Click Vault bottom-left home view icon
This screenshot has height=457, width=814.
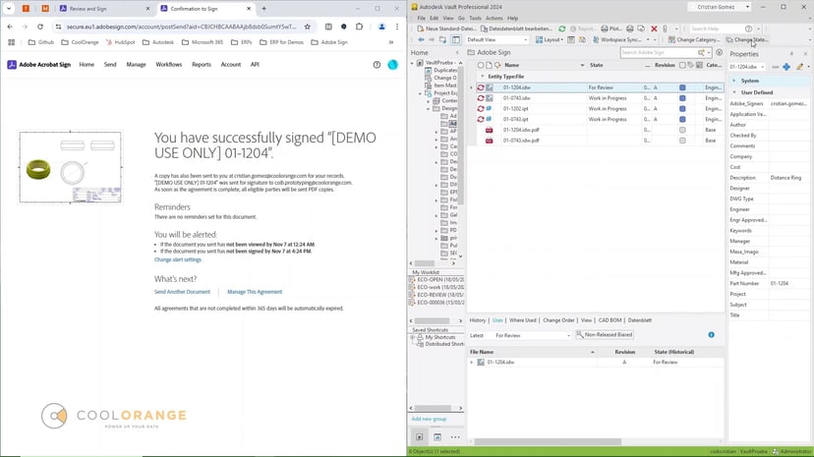[x=420, y=436]
